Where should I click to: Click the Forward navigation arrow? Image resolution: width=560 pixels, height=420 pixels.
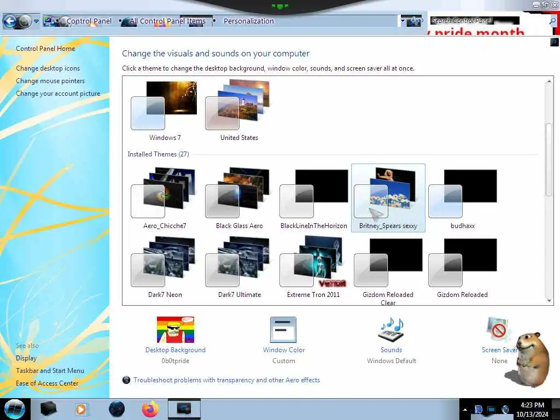(x=25, y=21)
